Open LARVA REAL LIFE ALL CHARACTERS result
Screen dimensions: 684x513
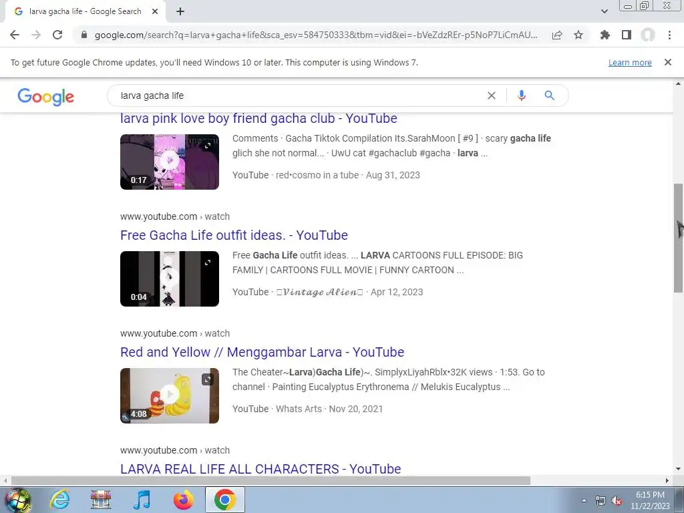click(261, 469)
